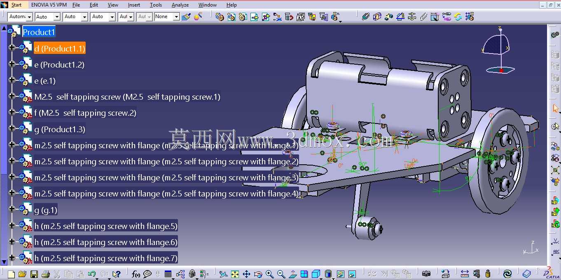The image size is (561, 280).
Task: Open the Analyze menu
Action: [x=180, y=5]
